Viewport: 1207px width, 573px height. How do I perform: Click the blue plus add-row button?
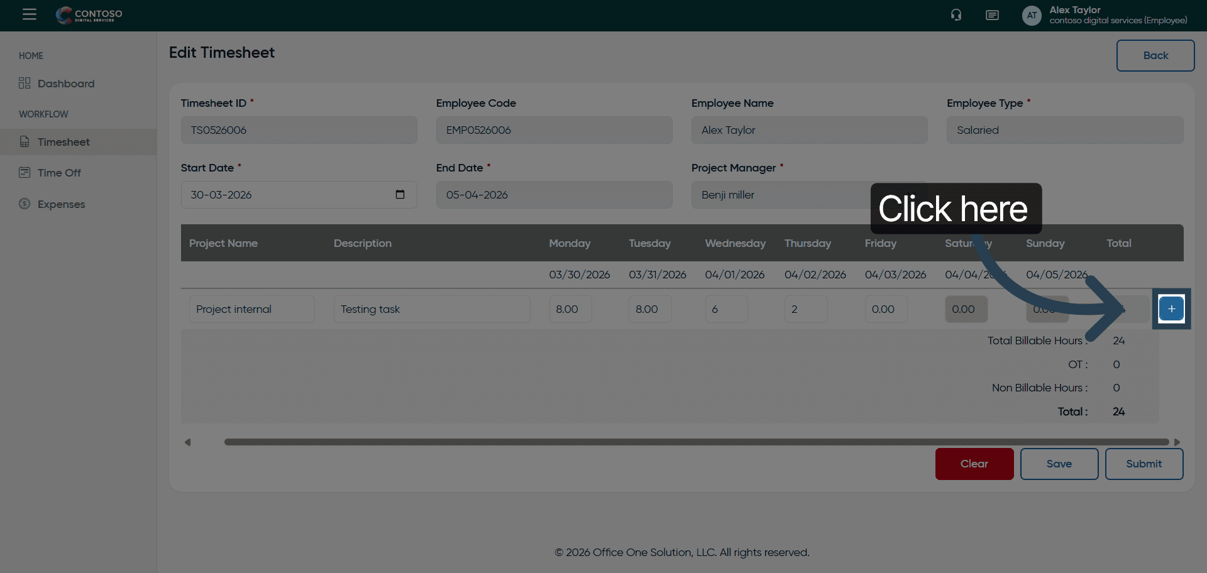tap(1171, 308)
